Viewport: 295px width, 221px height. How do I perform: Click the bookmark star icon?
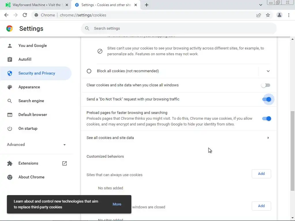pyautogui.click(x=268, y=15)
